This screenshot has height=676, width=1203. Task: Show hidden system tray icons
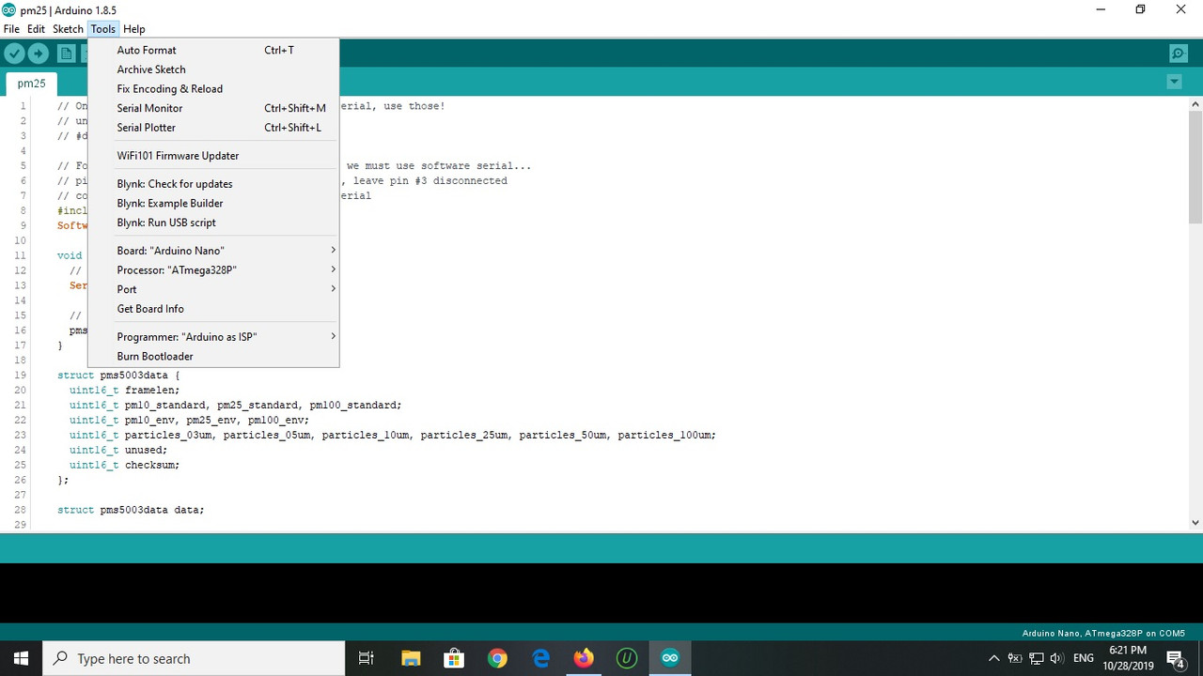(994, 658)
